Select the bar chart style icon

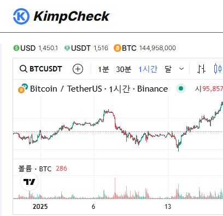point(201,69)
